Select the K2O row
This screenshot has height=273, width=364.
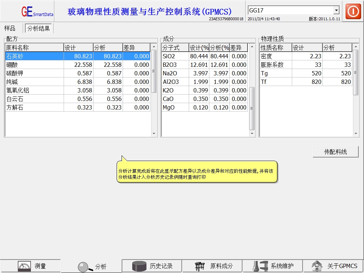point(204,90)
